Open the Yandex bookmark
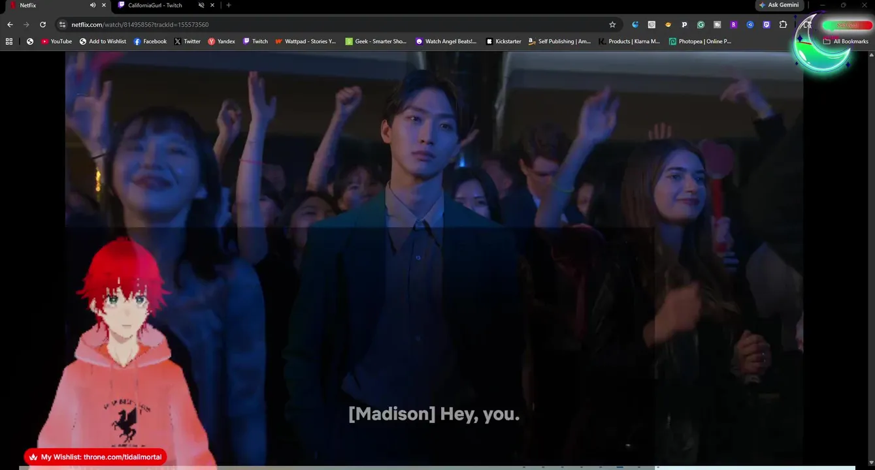875x470 pixels. [x=222, y=41]
